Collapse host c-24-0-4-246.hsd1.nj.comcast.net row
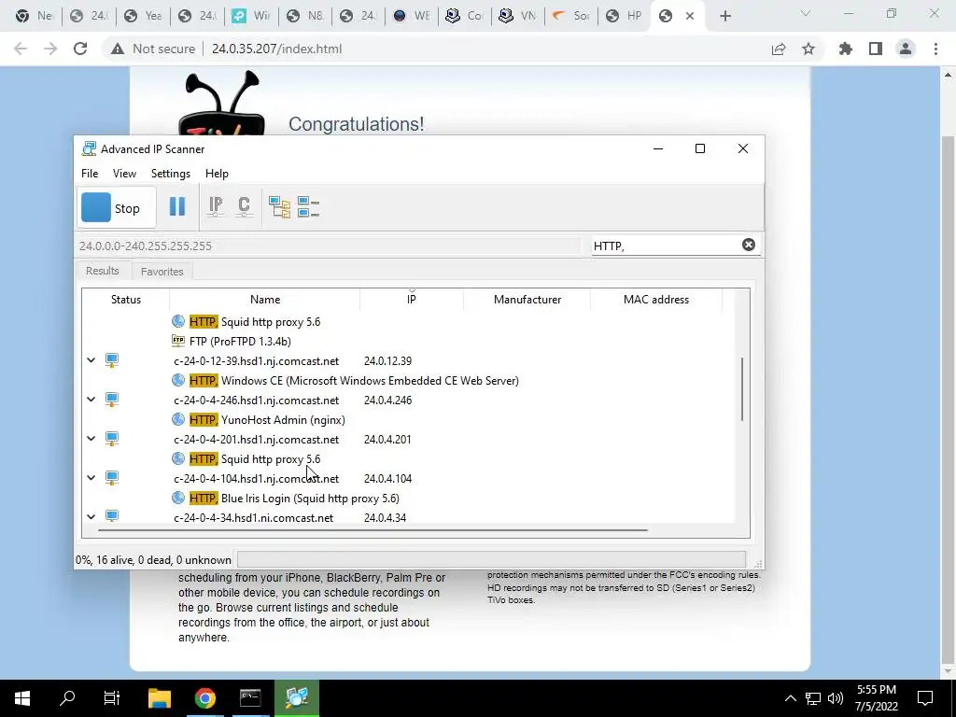The image size is (956, 717). [91, 400]
